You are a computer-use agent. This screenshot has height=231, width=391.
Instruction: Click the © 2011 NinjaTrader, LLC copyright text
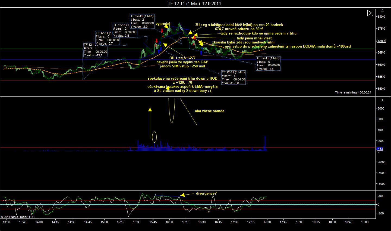coord(18,217)
